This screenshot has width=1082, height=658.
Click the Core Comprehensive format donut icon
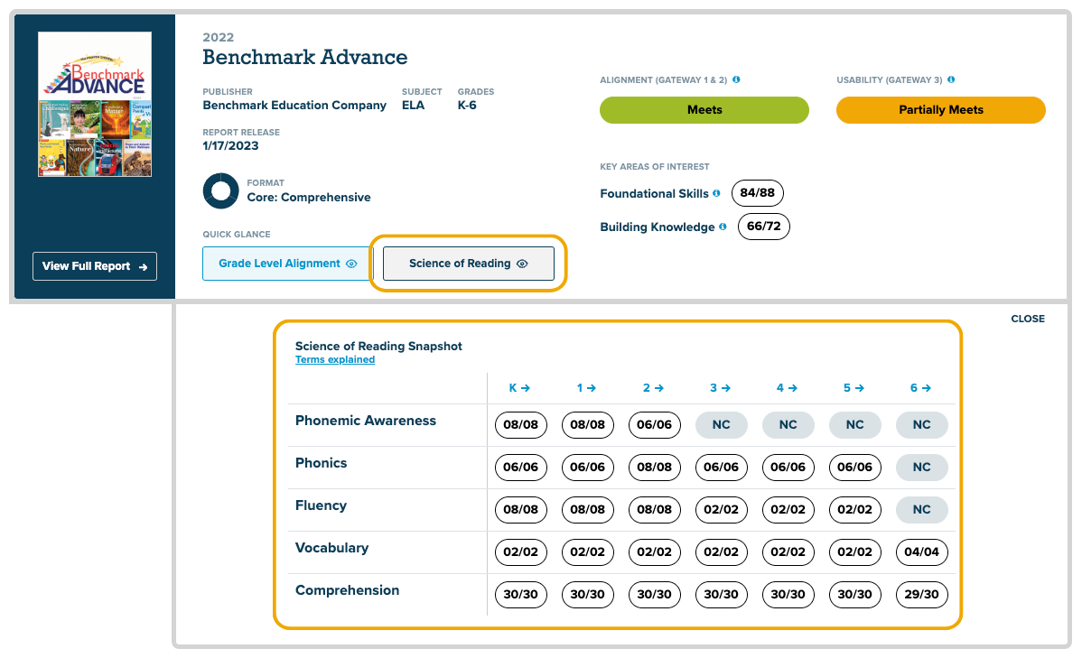[x=220, y=191]
